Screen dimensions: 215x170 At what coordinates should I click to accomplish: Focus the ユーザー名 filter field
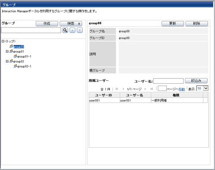tap(169, 81)
